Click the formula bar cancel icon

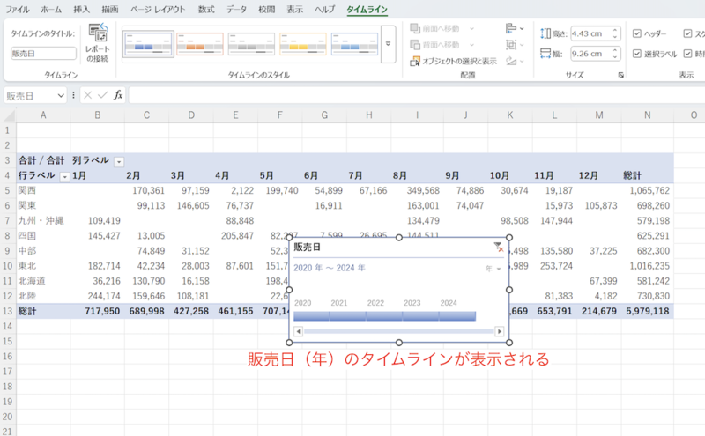pyautogui.click(x=87, y=95)
